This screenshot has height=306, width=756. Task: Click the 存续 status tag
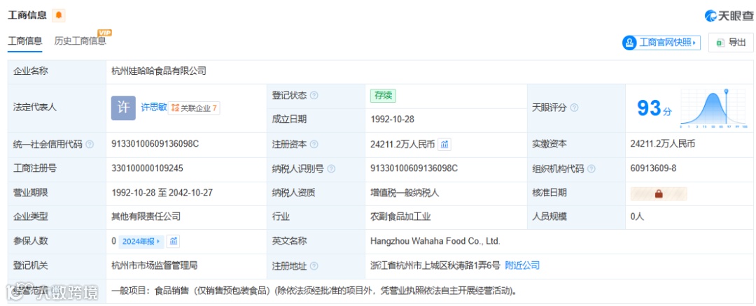(x=384, y=95)
